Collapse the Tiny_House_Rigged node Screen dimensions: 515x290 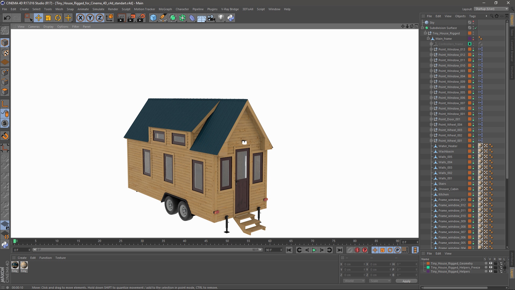pos(425,33)
